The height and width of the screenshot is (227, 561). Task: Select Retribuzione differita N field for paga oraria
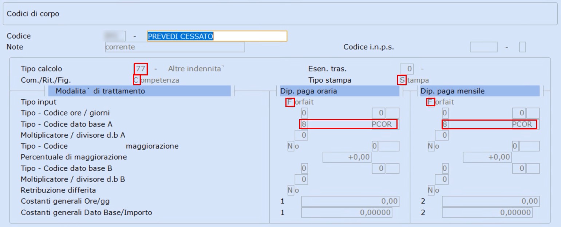pyautogui.click(x=290, y=190)
